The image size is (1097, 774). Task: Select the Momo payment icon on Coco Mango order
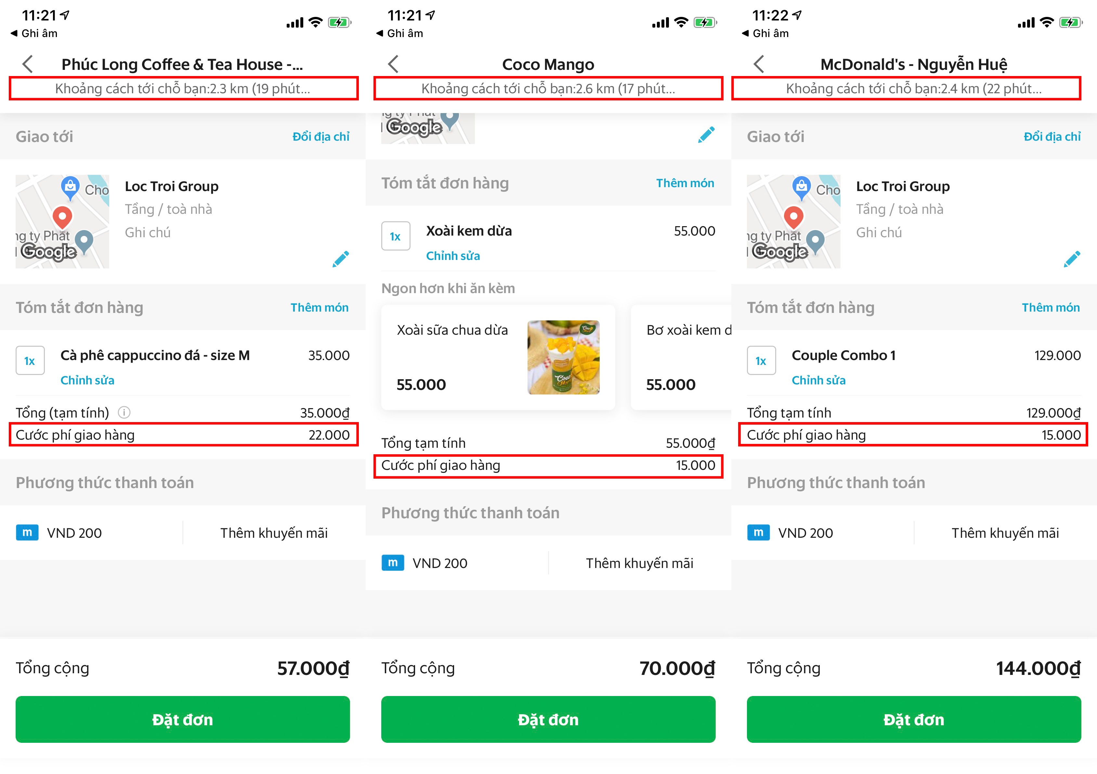click(392, 563)
